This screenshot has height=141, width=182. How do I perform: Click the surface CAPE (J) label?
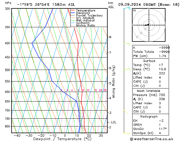[x=140, y=82]
